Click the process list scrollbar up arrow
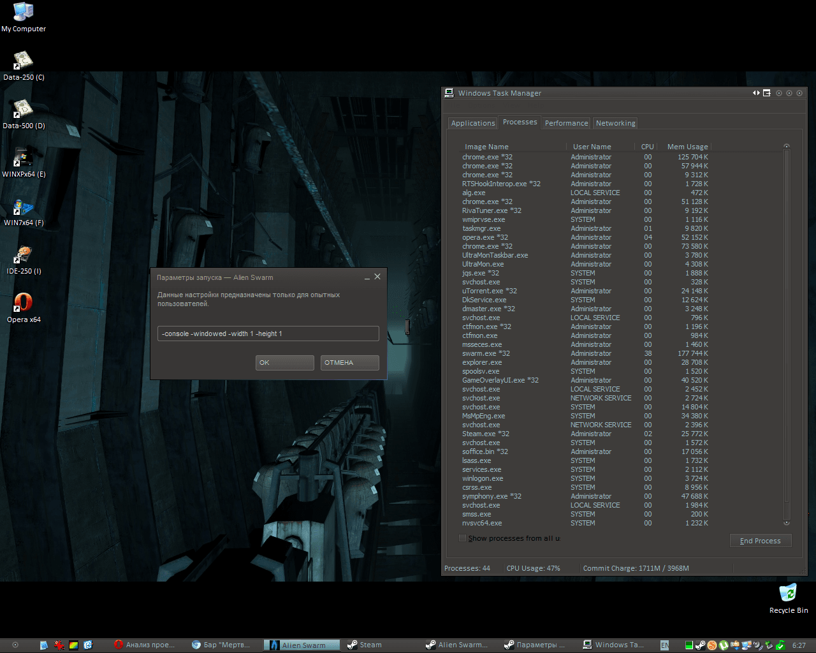The height and width of the screenshot is (653, 816). click(x=787, y=147)
